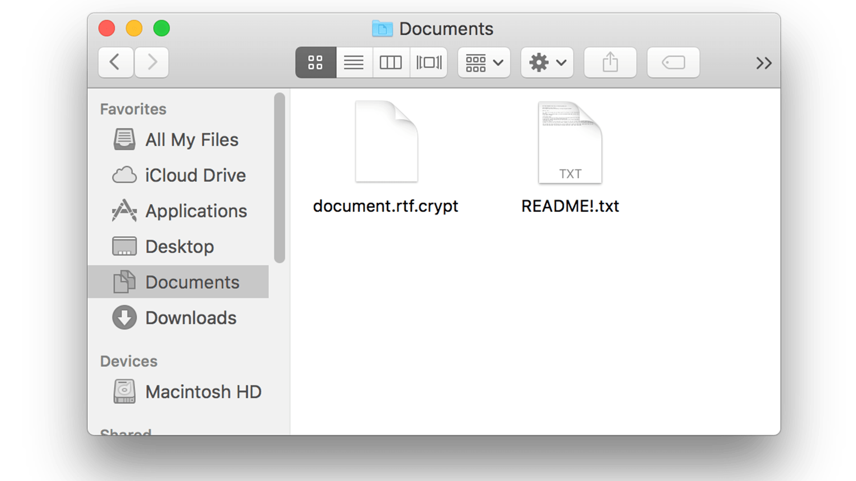Screen dimensions: 856x481
Task: Click the Documents sidebar icon
Action: click(x=124, y=281)
